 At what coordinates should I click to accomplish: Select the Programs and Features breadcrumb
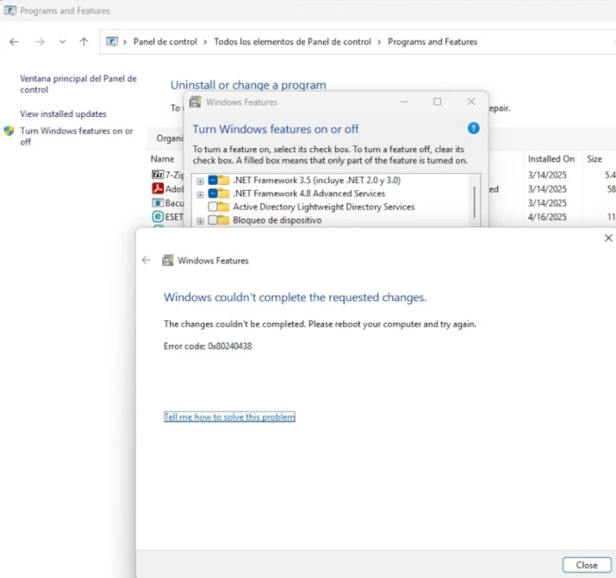click(433, 41)
